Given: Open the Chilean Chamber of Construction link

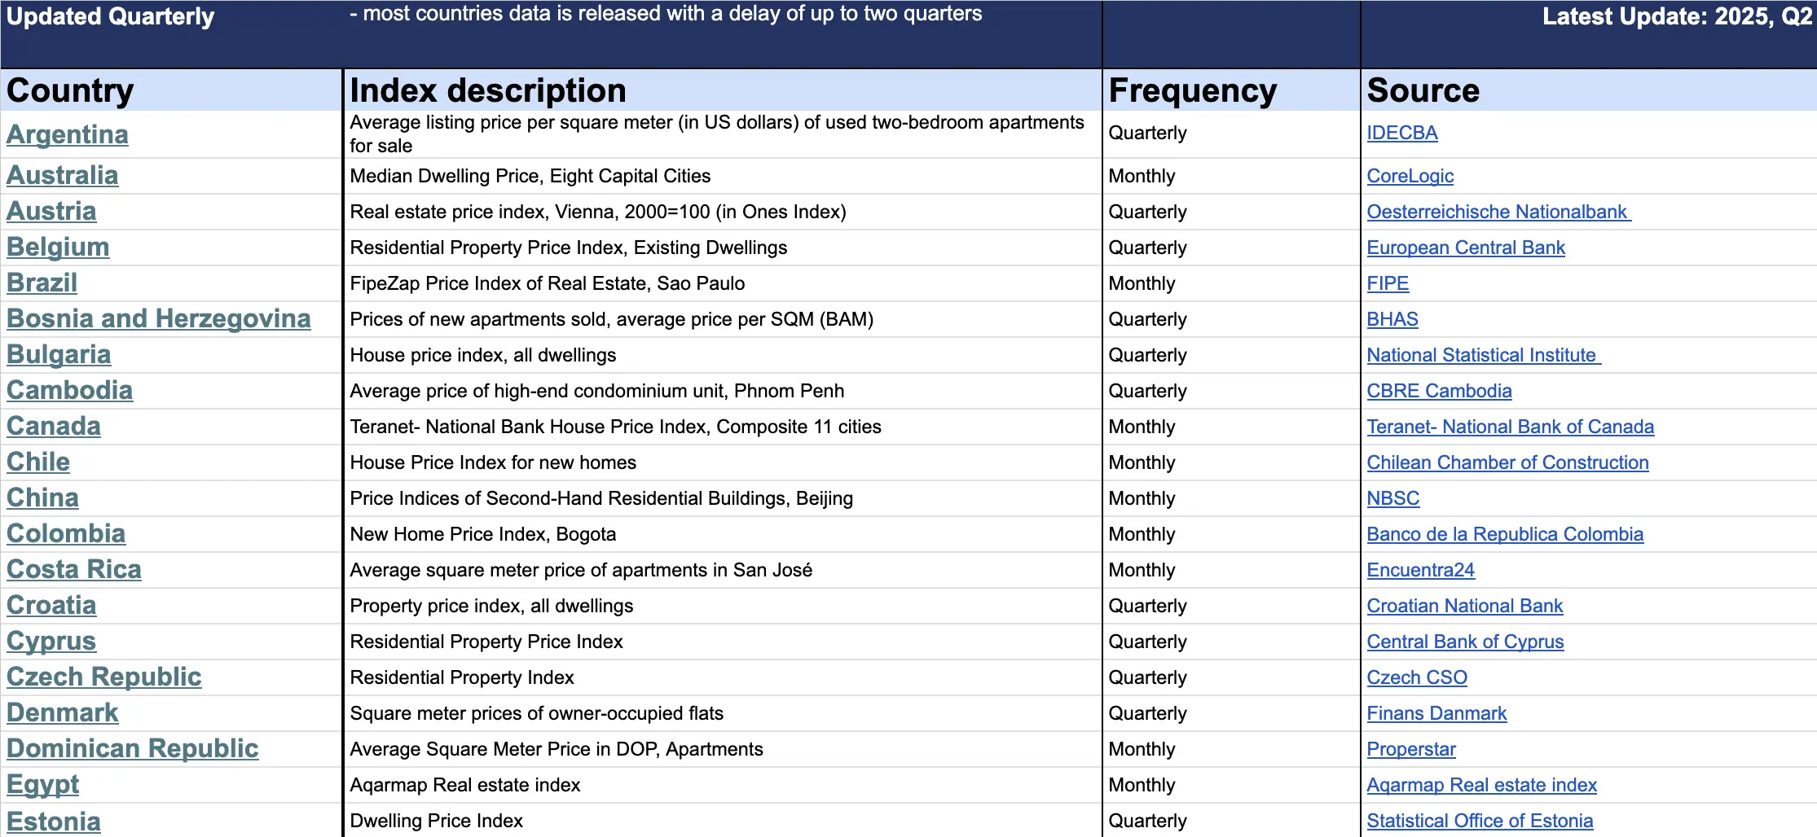Looking at the screenshot, I should tap(1507, 462).
